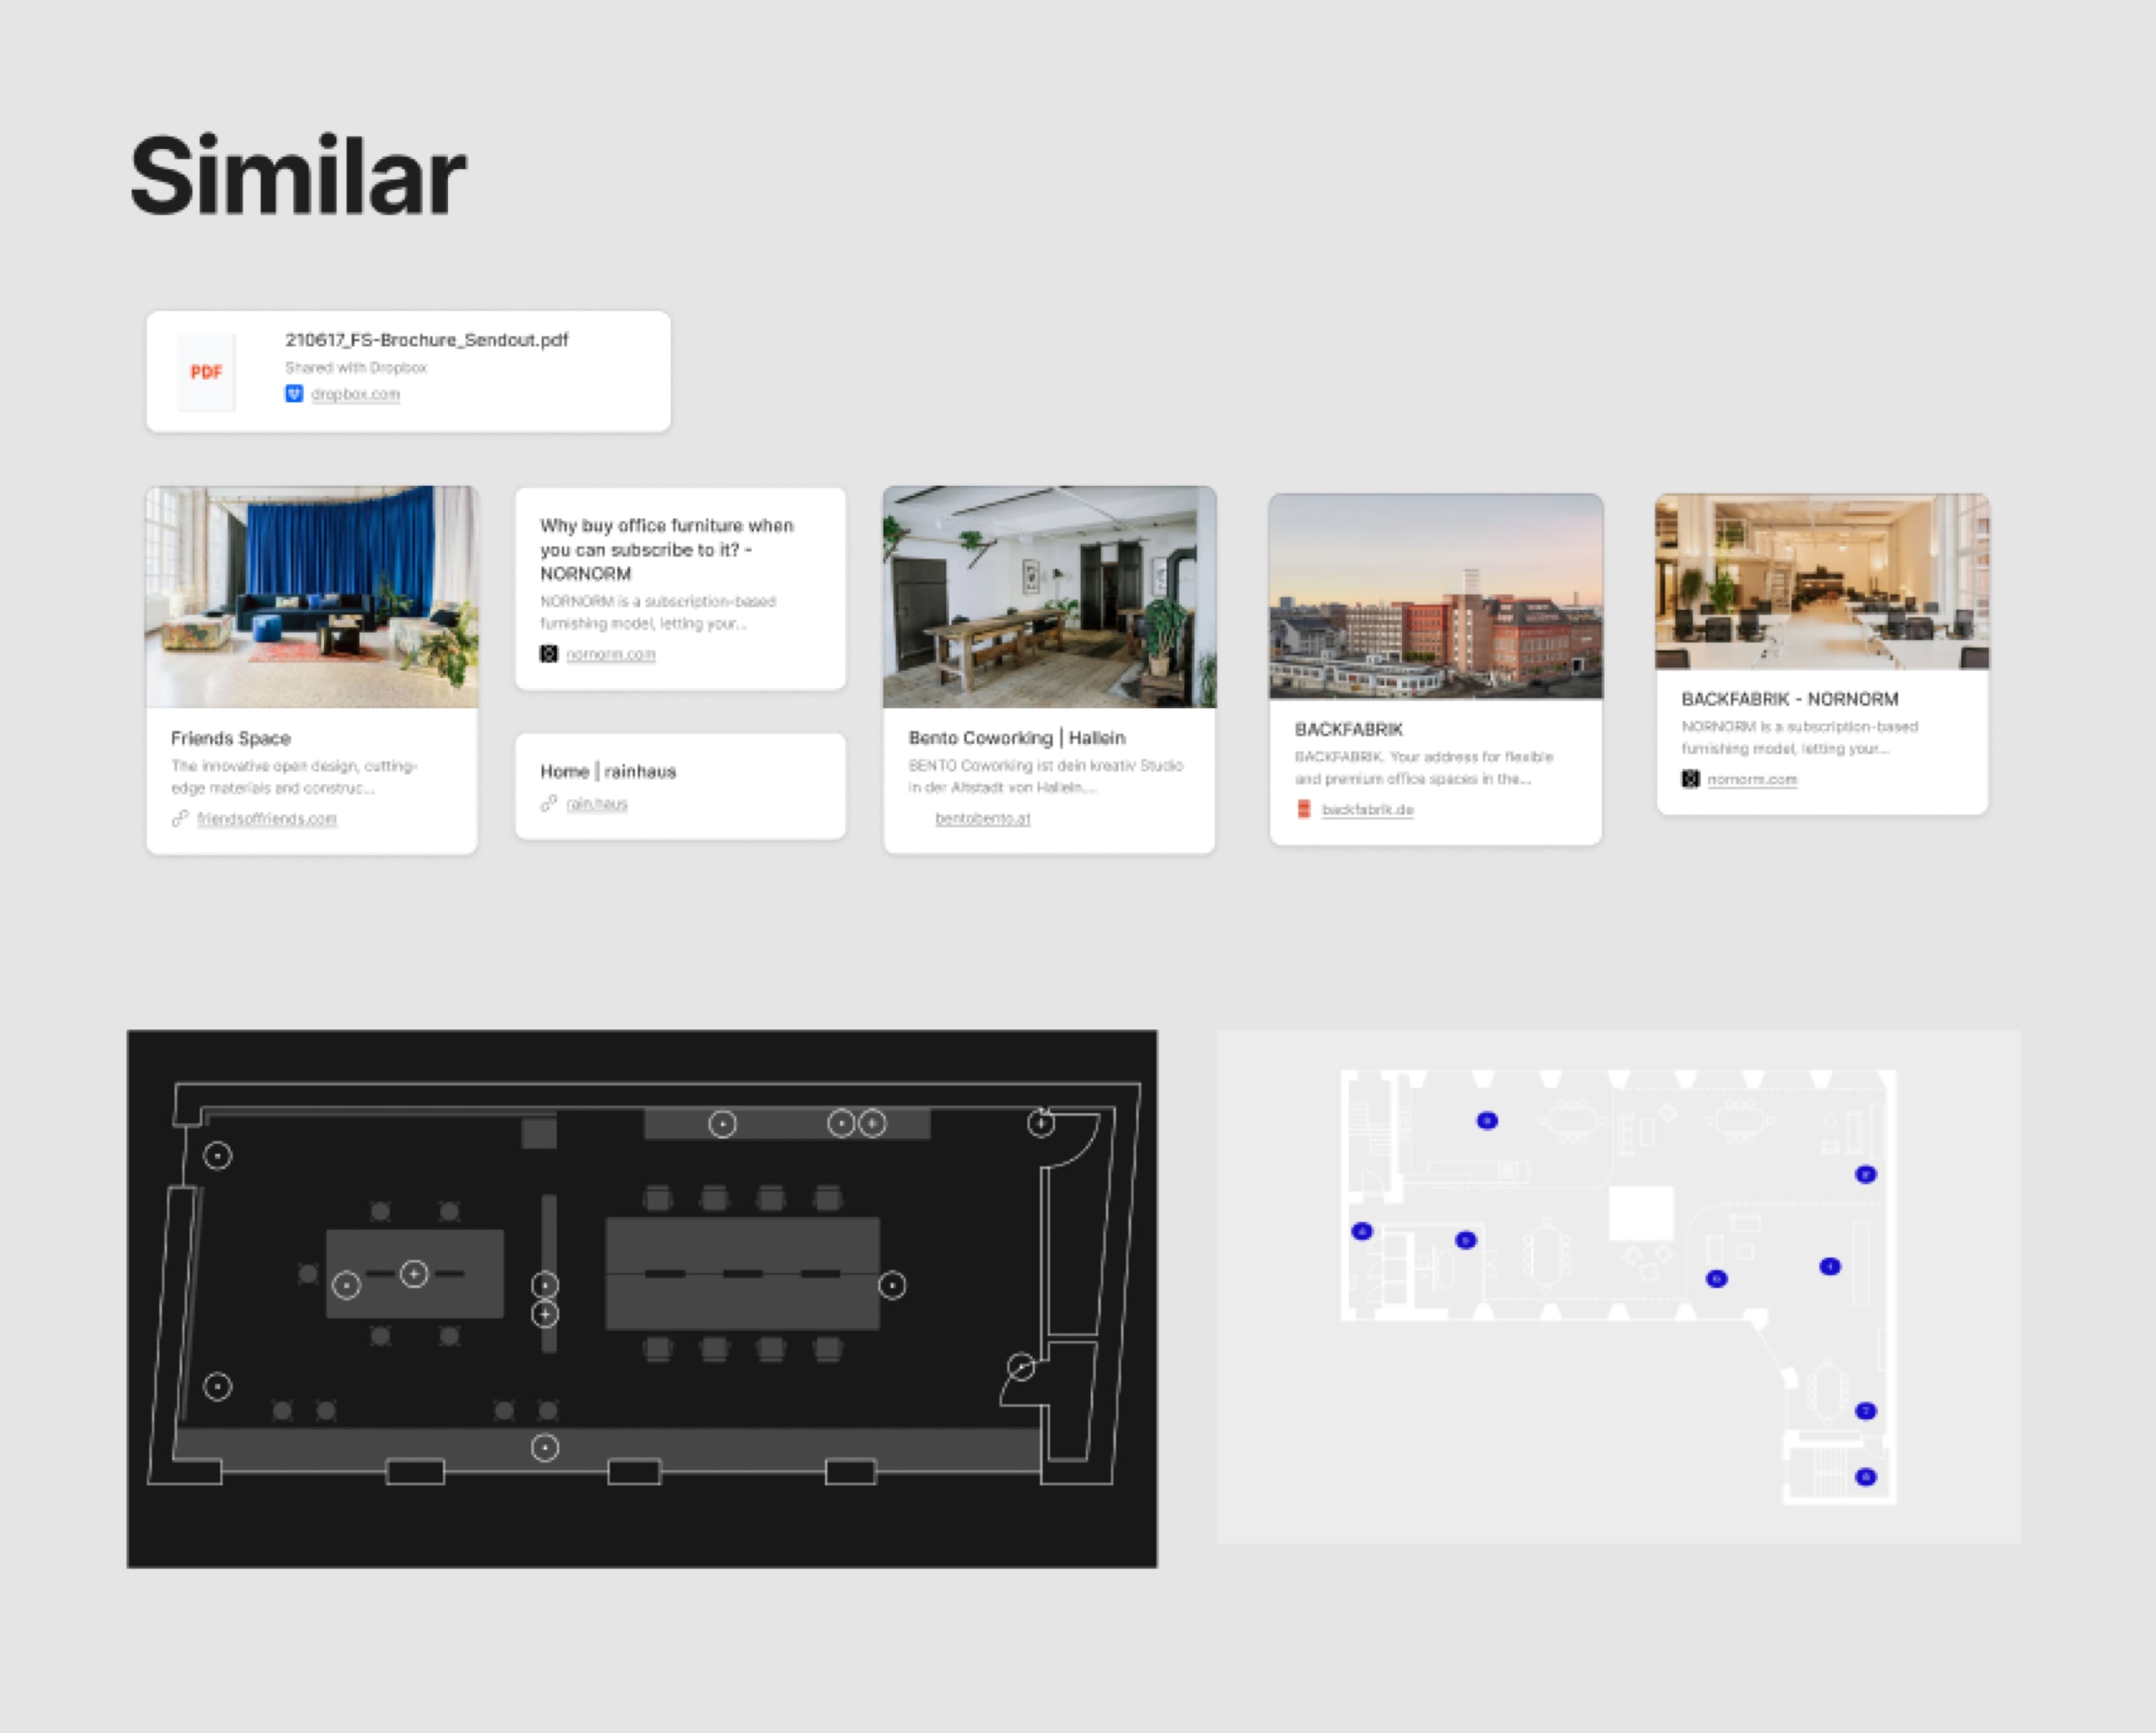Open the backfabrik.de link
The height and width of the screenshot is (1733, 2156).
[1367, 809]
